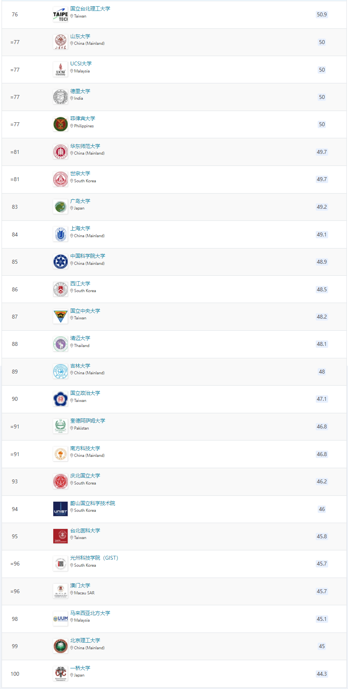Open the 德里大学 university link
This screenshot has width=348, height=689.
[80, 91]
